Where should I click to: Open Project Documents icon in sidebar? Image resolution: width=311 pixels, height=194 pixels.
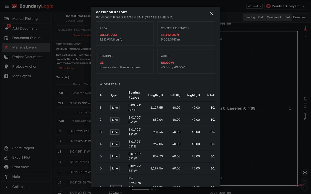tap(6, 57)
